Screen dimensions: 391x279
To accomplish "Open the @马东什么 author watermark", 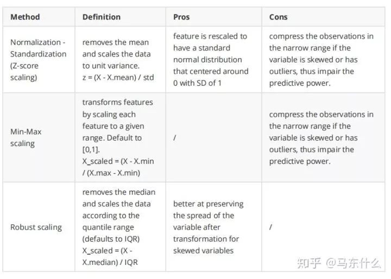I will [x=353, y=263].
